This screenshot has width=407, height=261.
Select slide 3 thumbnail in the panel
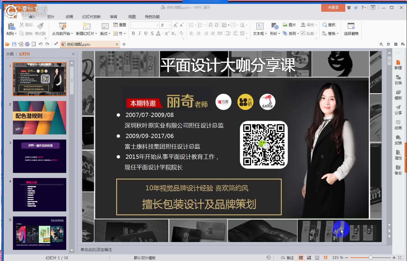[x=39, y=156]
